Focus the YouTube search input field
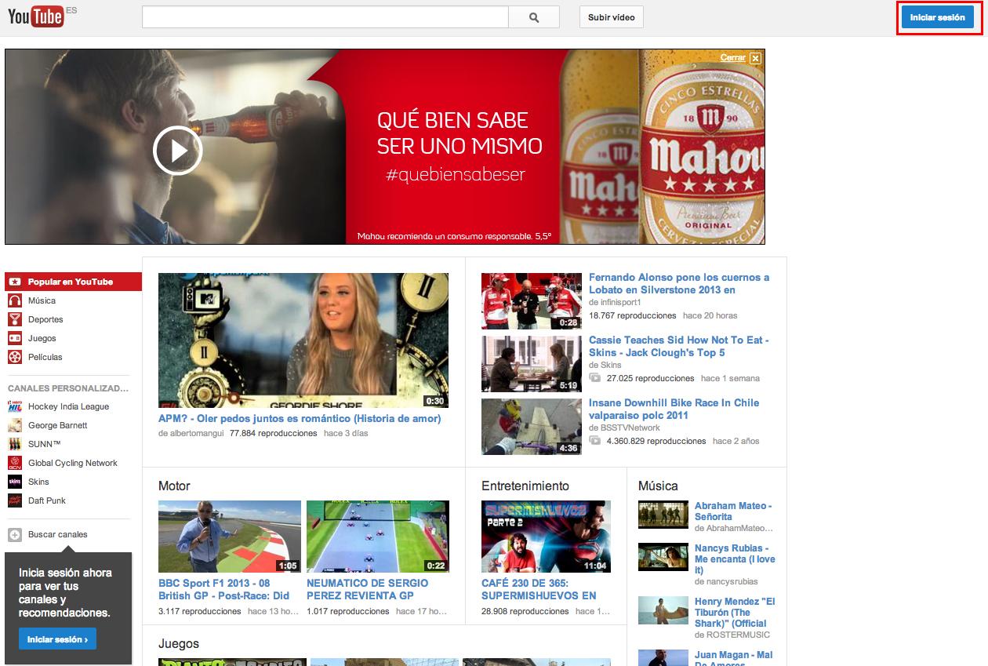This screenshot has width=988, height=666. tap(325, 17)
